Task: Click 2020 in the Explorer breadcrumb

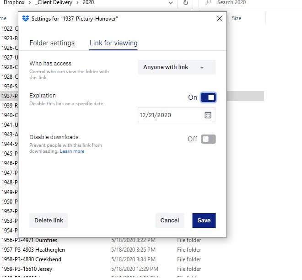Action: click(88, 2)
